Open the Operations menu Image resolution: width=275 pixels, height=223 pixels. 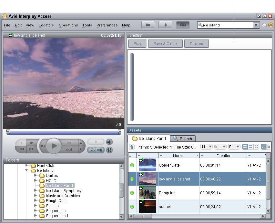coord(68,25)
